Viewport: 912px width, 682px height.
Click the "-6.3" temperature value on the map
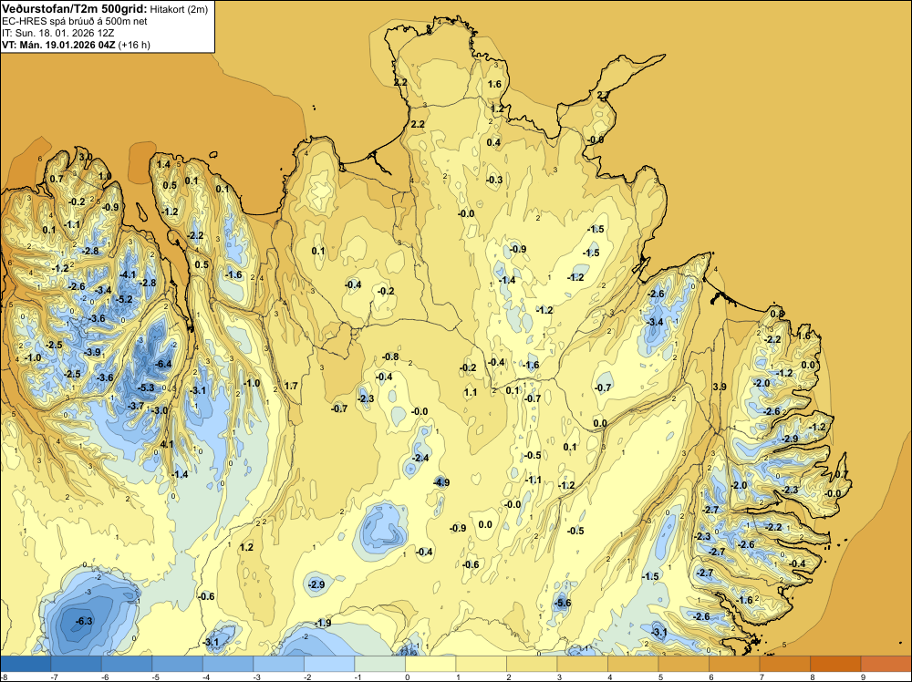(84, 621)
